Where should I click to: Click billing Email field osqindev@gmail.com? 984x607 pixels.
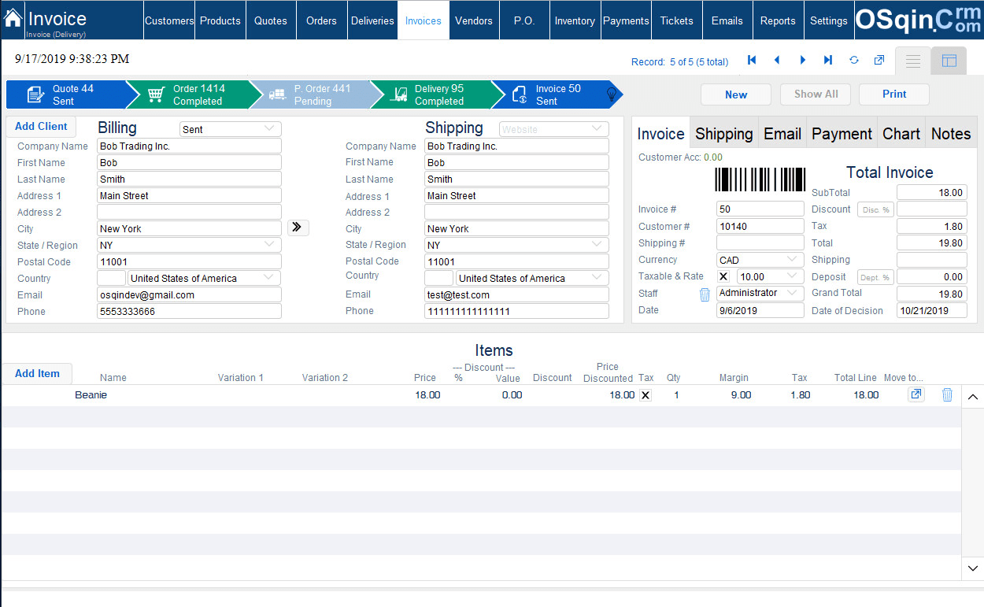(189, 294)
